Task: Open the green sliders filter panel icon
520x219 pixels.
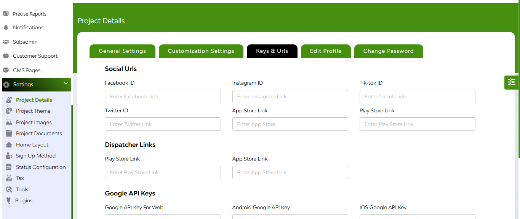Action: (511, 82)
